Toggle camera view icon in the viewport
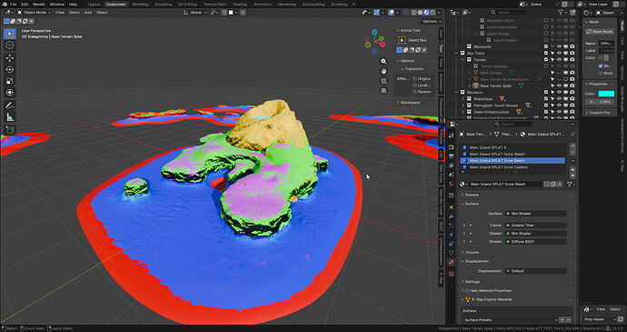 click(x=383, y=81)
